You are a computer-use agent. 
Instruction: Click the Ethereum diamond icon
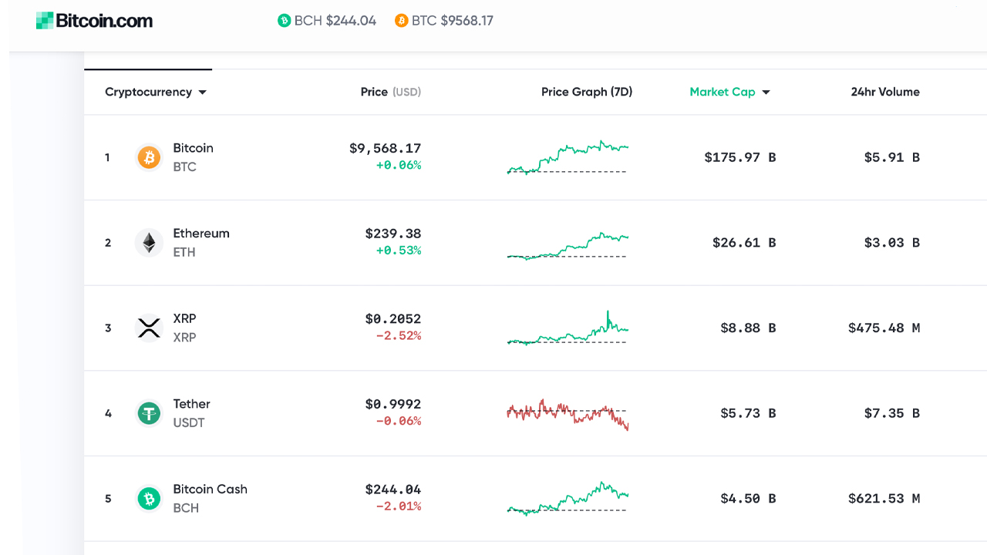tap(149, 243)
